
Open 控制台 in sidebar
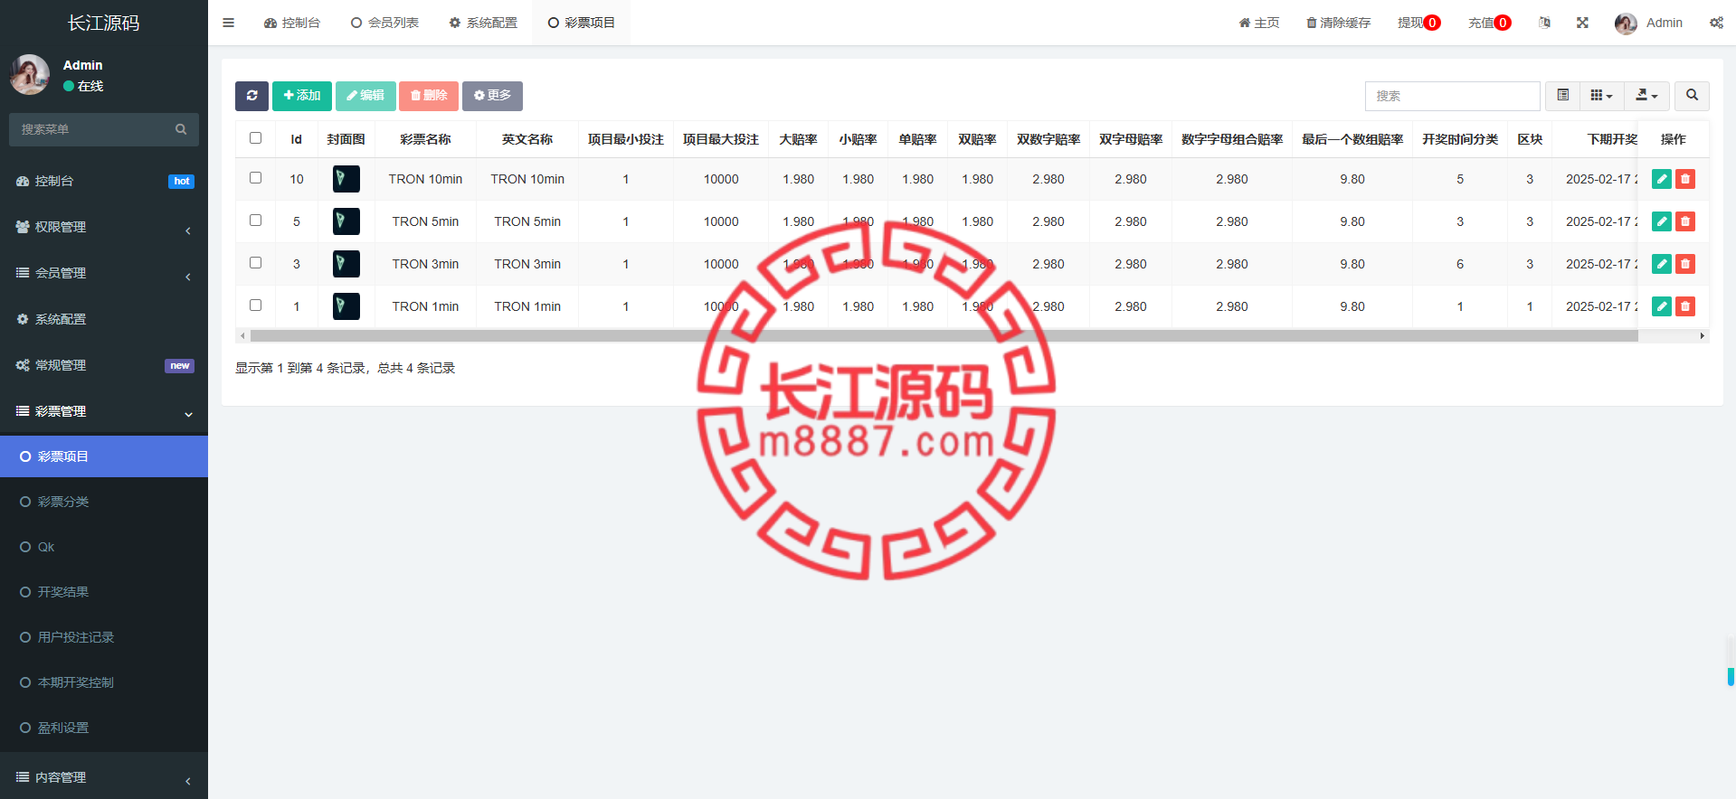pyautogui.click(x=104, y=181)
